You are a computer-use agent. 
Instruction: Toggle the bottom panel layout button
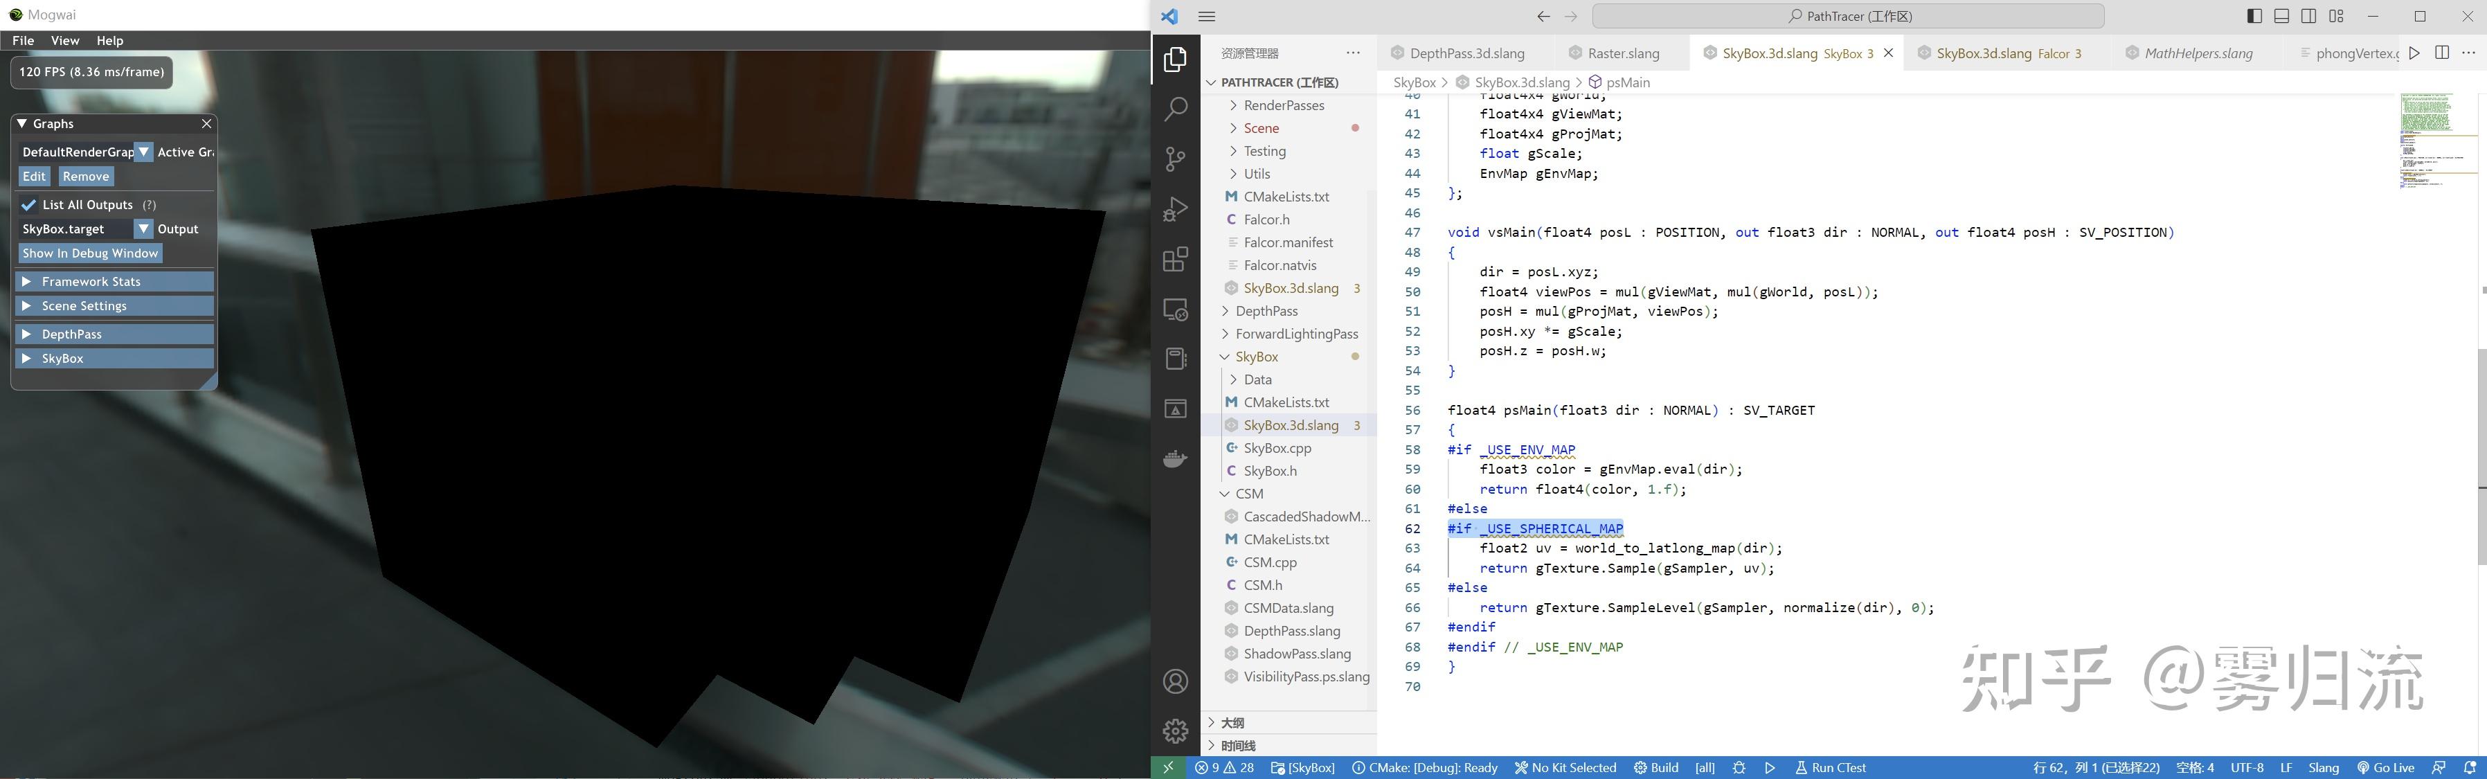[x=2281, y=17]
